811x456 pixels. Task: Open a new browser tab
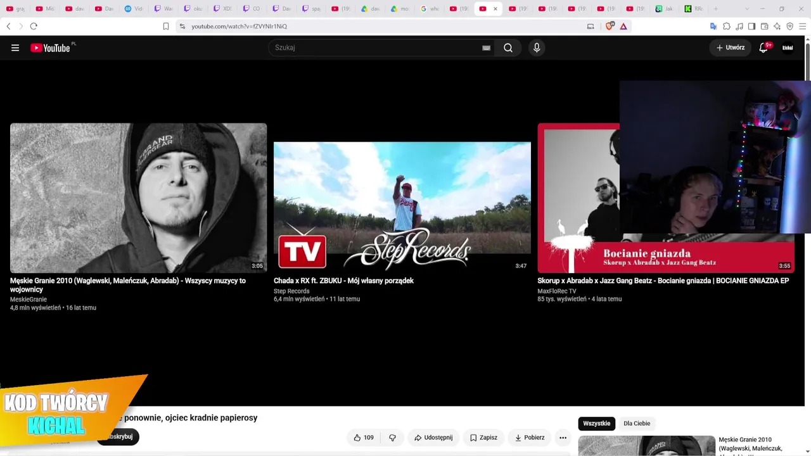coord(716,9)
